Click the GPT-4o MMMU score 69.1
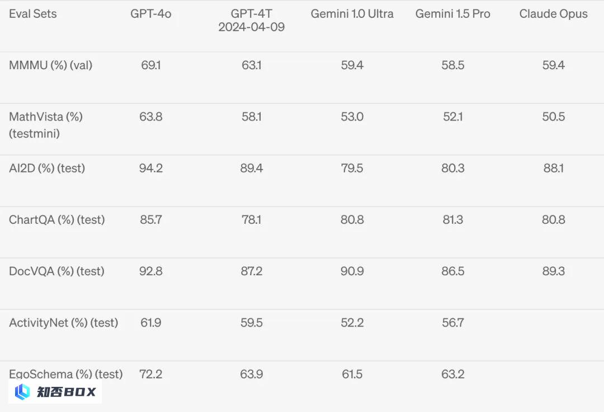 (x=151, y=65)
